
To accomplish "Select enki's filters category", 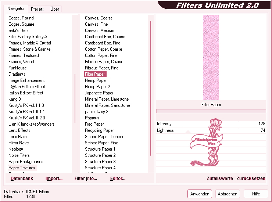I will (18, 30).
